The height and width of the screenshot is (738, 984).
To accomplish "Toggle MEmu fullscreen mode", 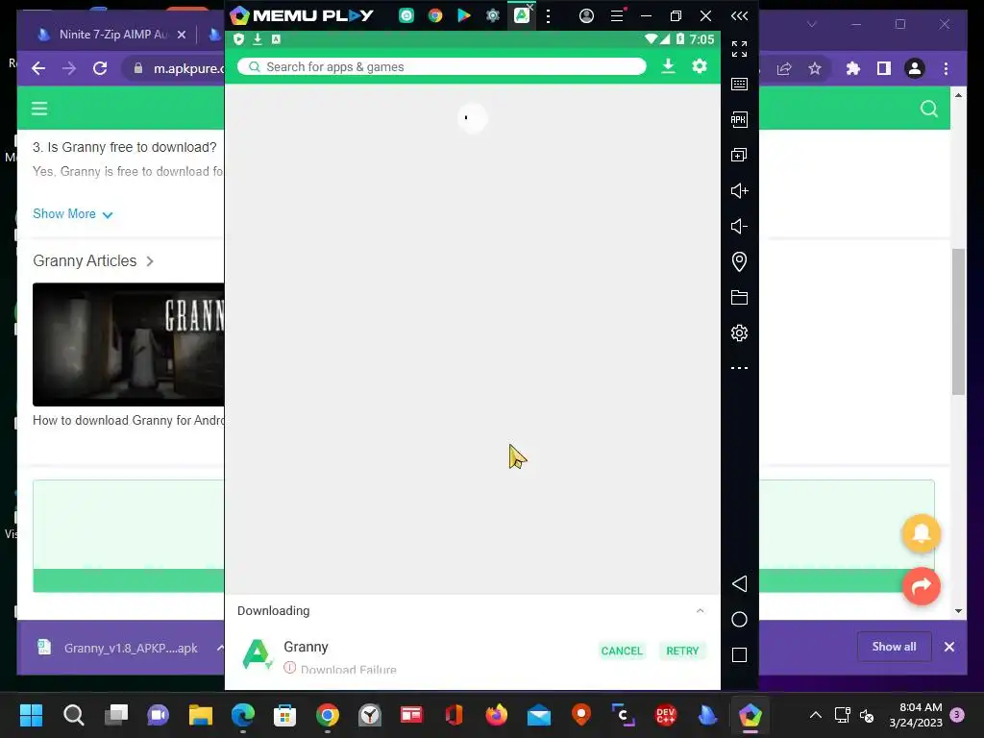I will (x=739, y=49).
